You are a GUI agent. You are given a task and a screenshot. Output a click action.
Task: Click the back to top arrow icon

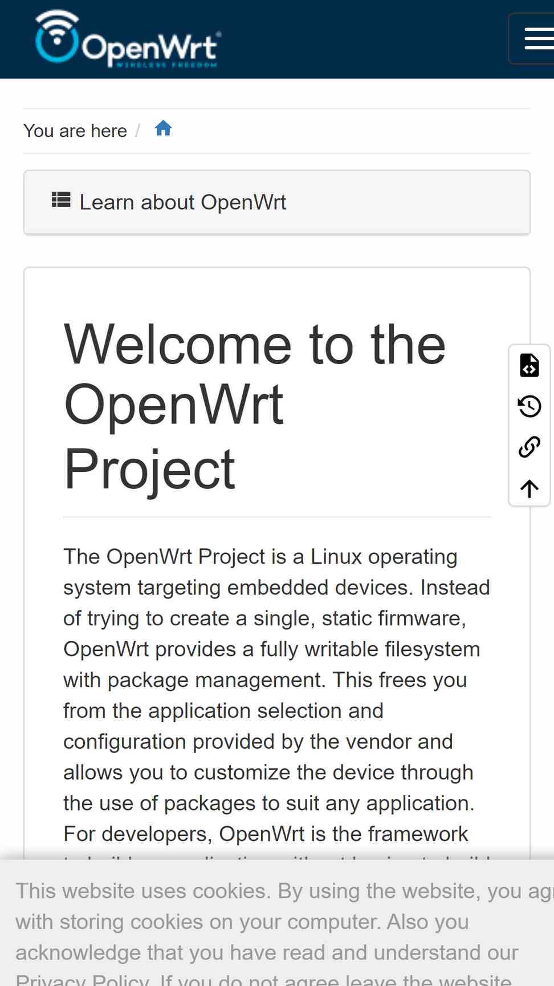click(529, 488)
